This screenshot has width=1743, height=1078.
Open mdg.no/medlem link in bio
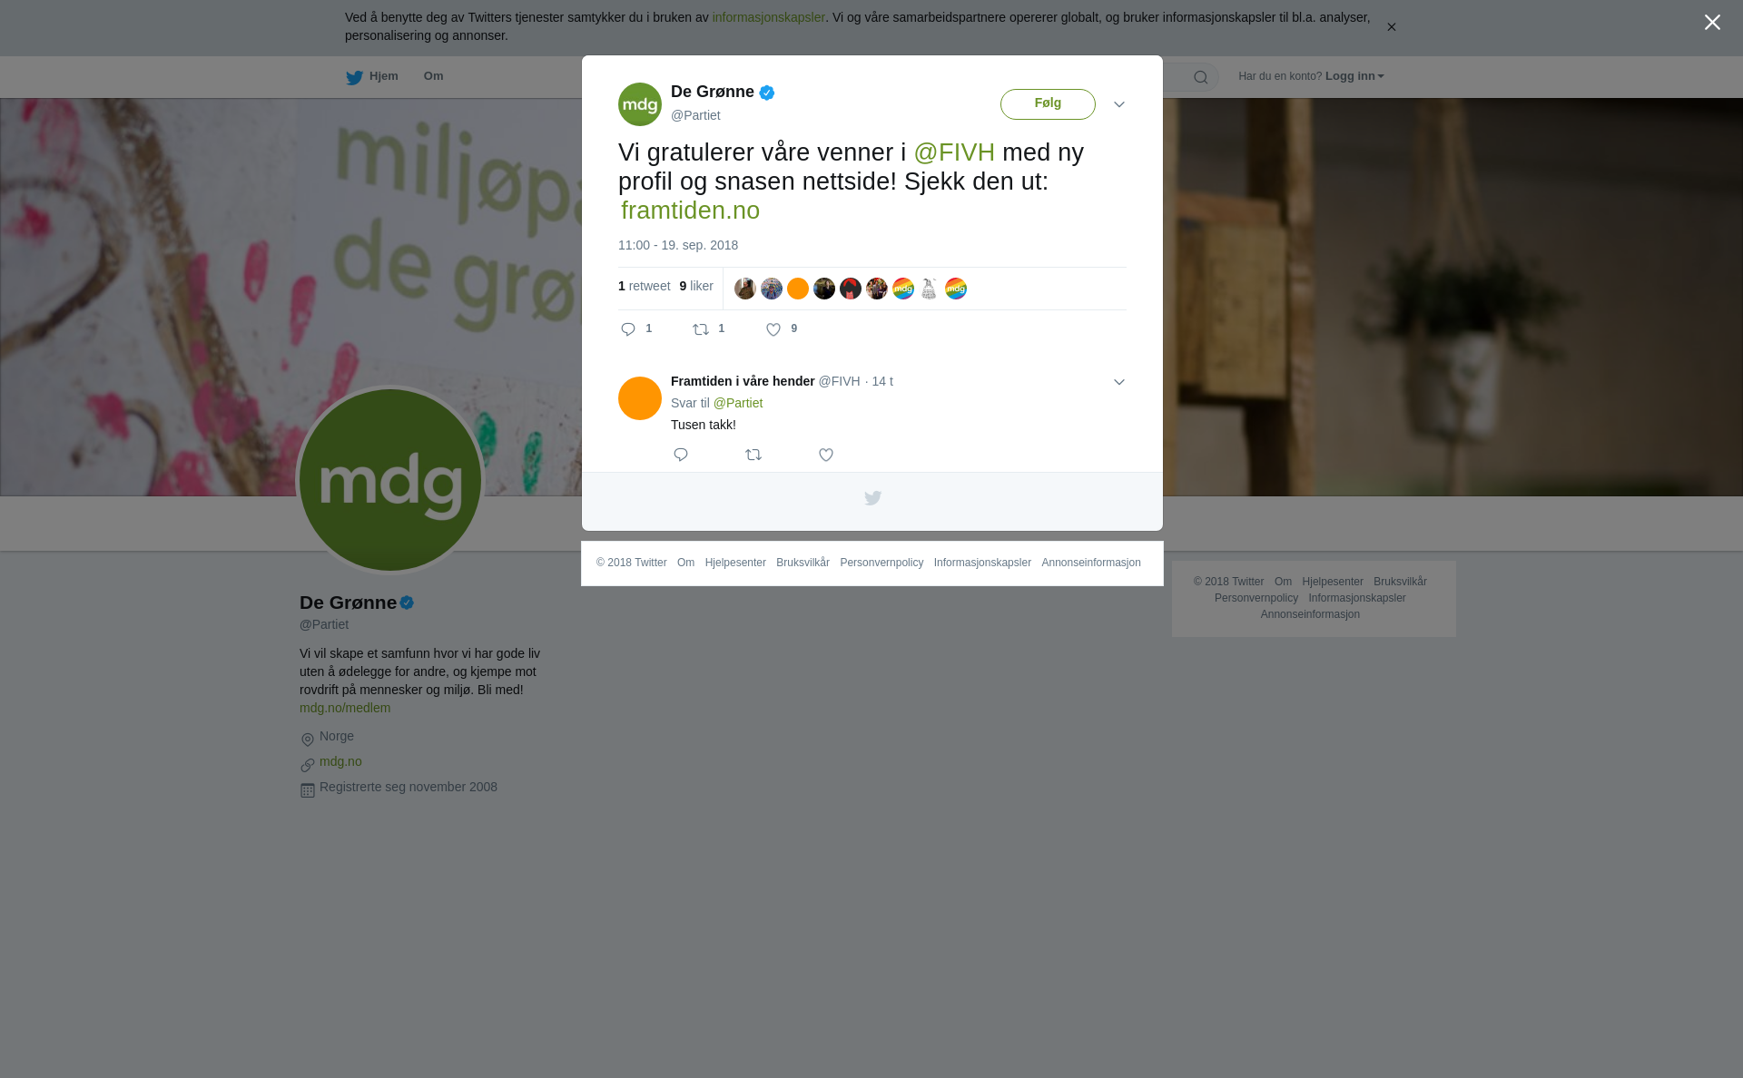345,708
